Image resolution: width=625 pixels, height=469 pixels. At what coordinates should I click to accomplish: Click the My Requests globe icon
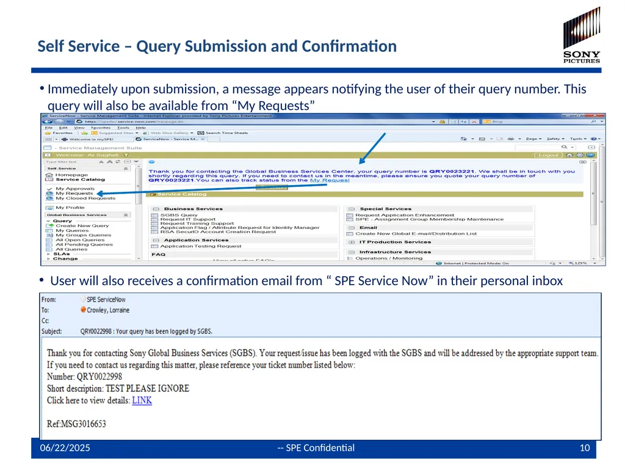tap(49, 194)
